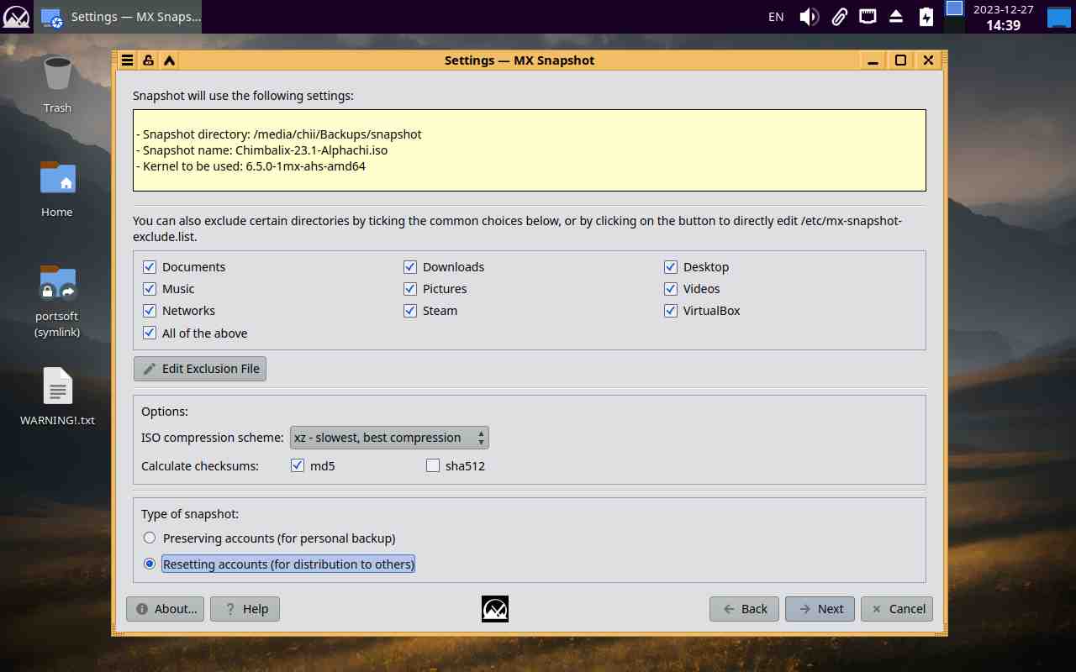Maximize the MX Snapshot window
1076x672 pixels.
(900, 60)
